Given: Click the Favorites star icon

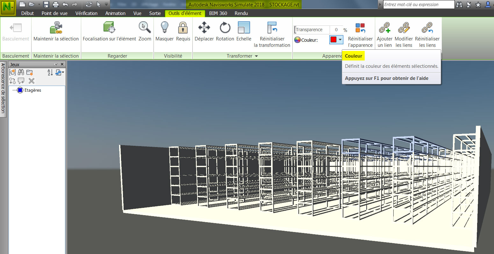Looking at the screenshot, I should (478, 4).
